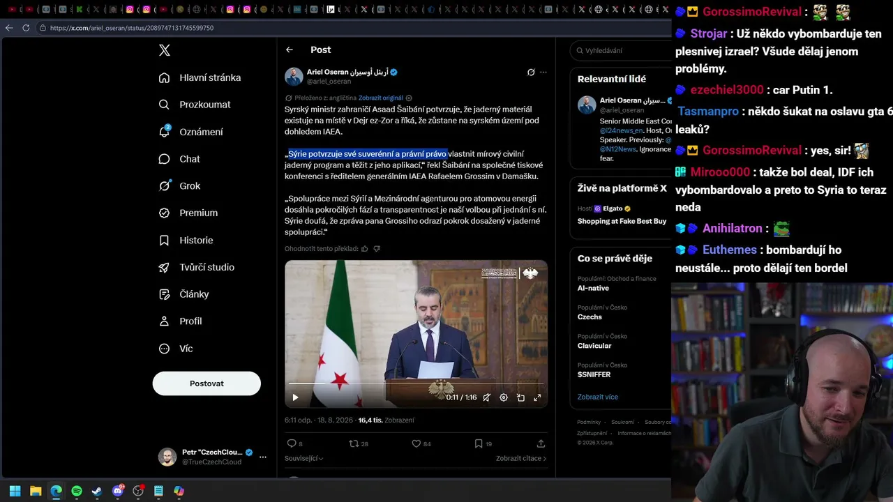Expand the Víc menu
The height and width of the screenshot is (502, 893).
(x=176, y=349)
